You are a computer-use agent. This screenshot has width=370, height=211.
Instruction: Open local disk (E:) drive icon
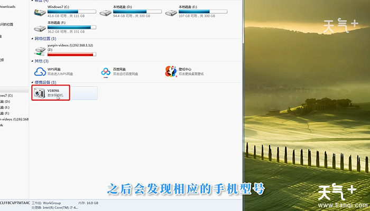(x=171, y=13)
